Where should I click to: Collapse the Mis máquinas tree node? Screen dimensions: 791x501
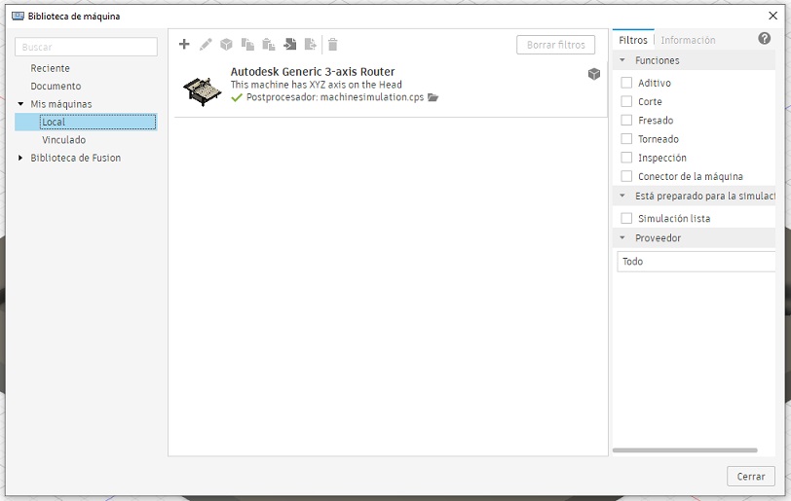tap(20, 104)
